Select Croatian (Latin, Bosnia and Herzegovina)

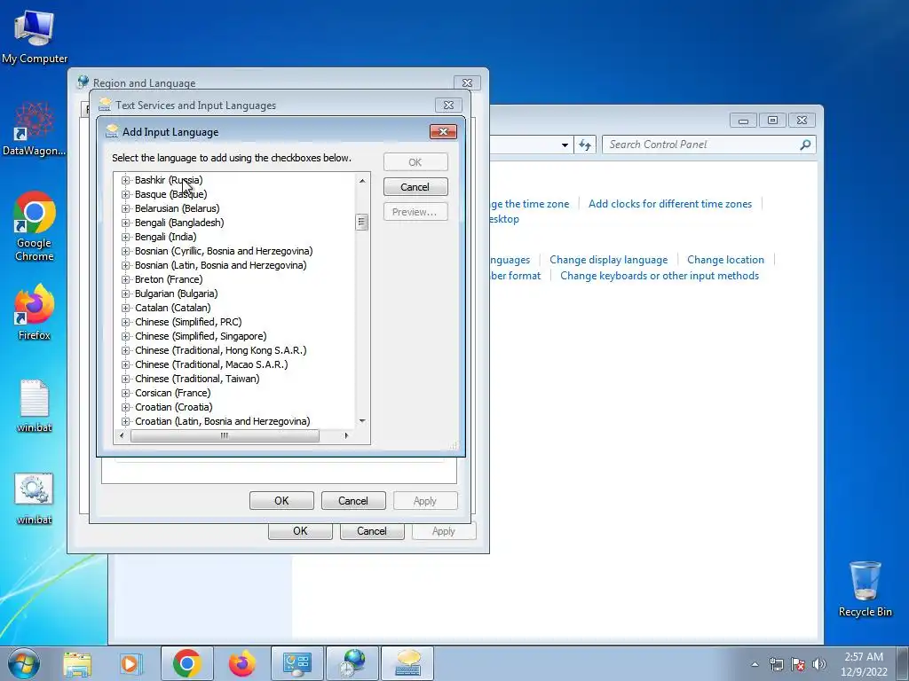click(223, 421)
